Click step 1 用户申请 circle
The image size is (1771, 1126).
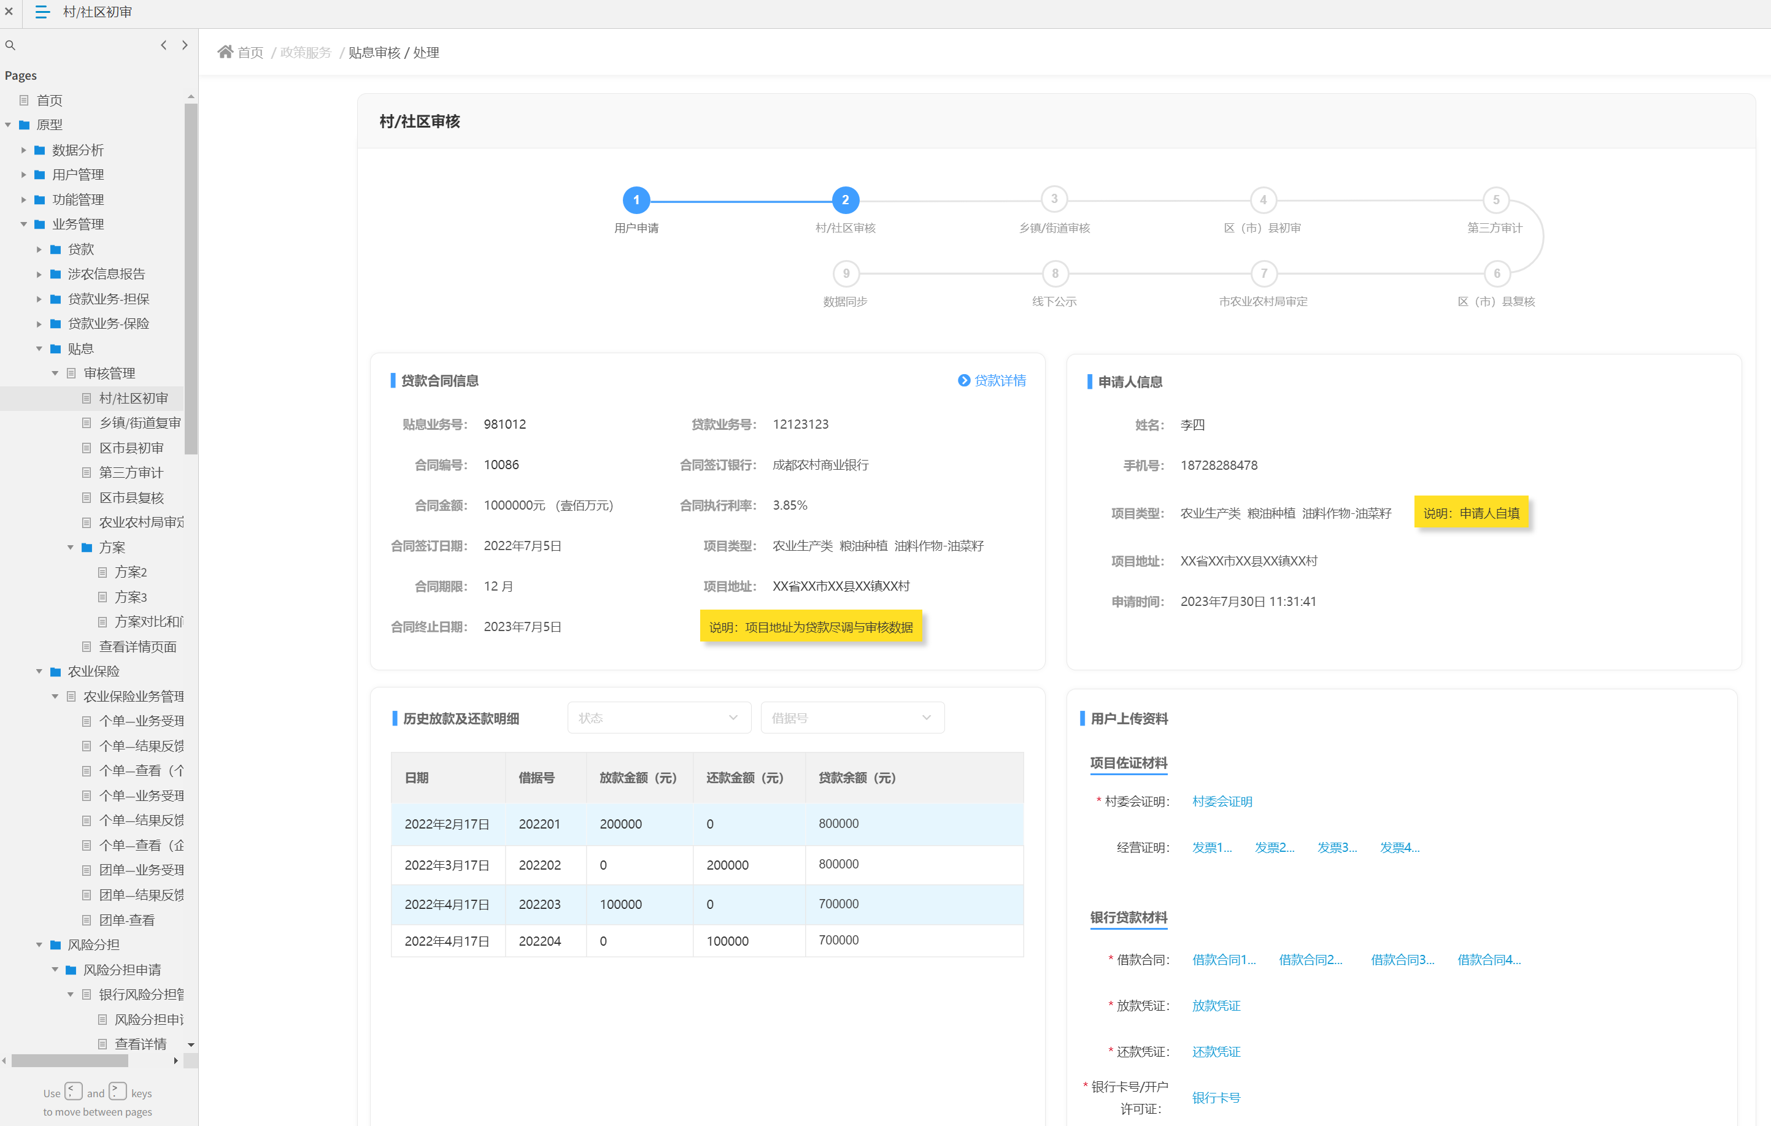pyautogui.click(x=636, y=200)
